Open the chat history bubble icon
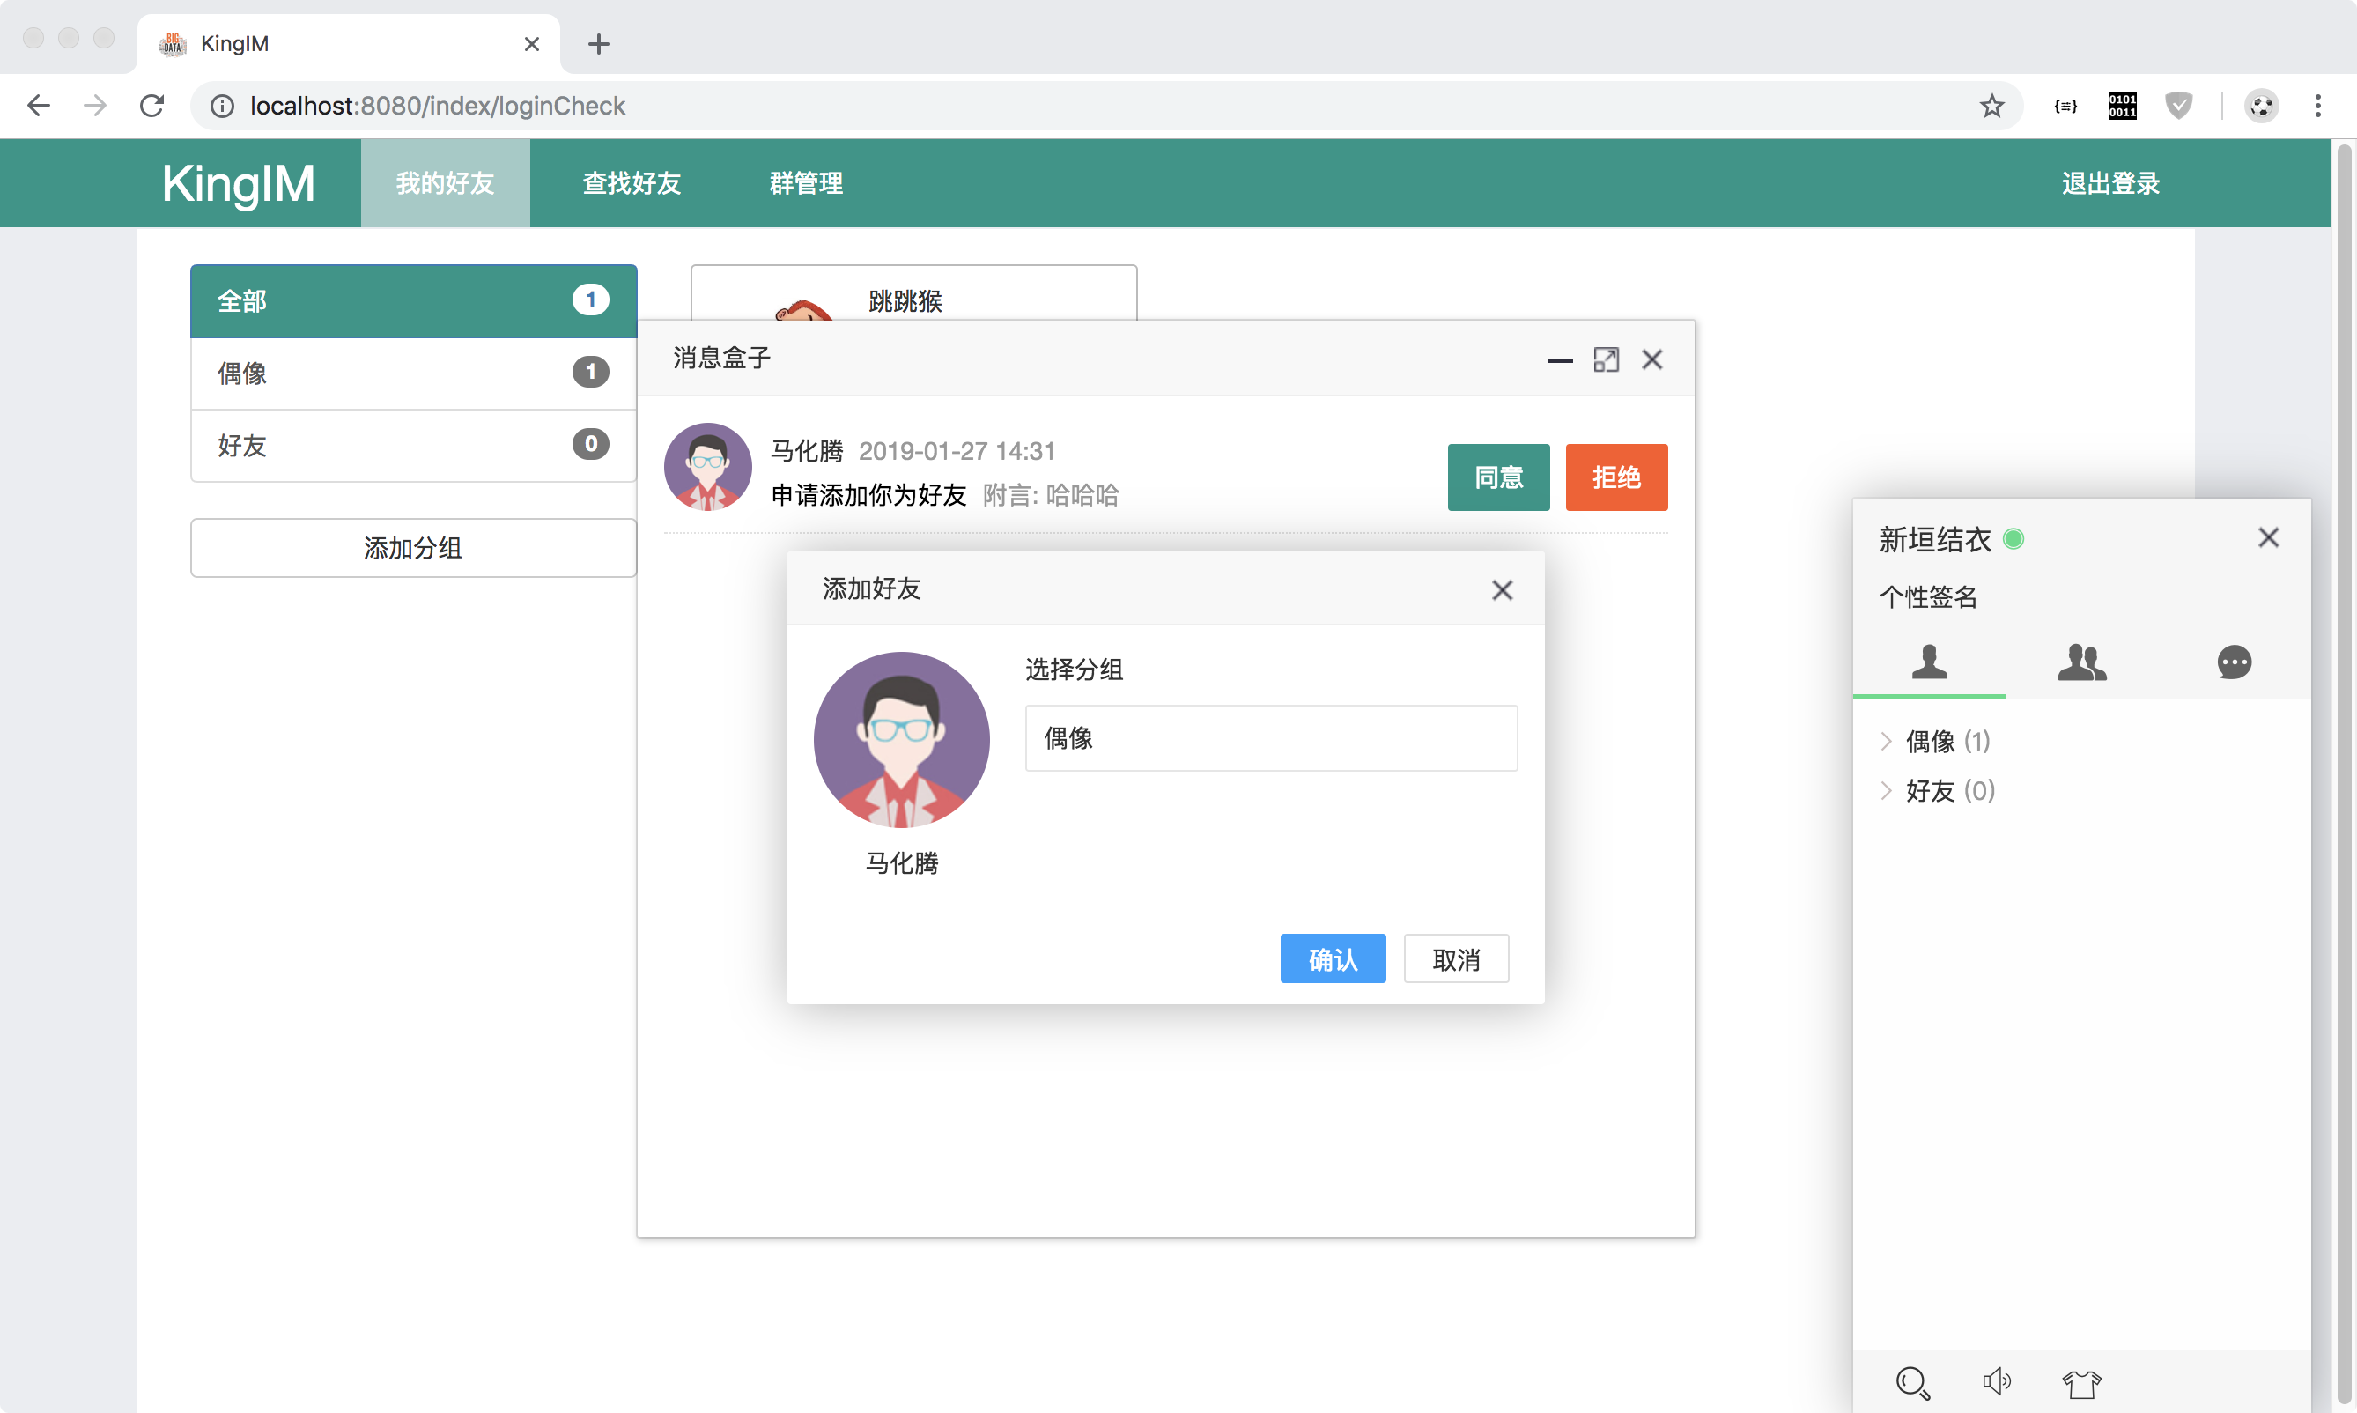Viewport: 2357px width, 1413px height. pos(2233,662)
